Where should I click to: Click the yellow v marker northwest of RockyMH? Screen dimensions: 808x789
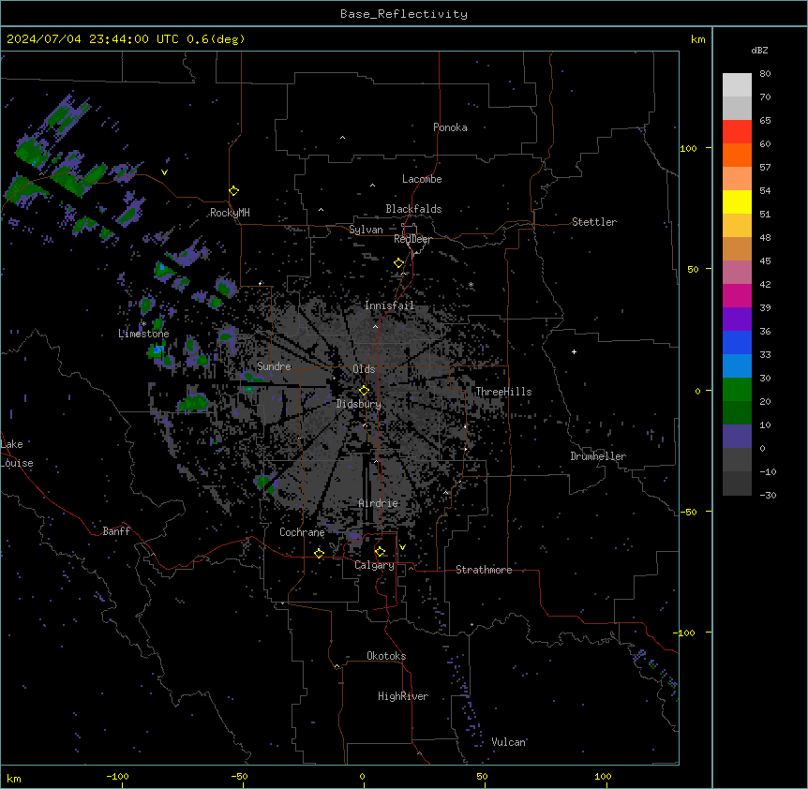tap(164, 172)
